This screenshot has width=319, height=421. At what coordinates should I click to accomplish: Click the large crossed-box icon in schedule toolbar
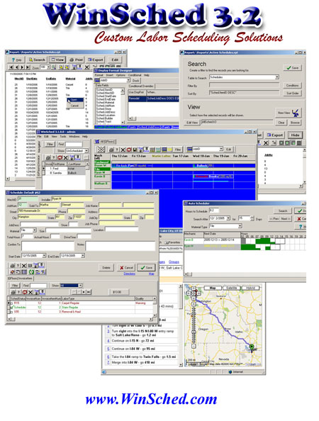click(101, 150)
